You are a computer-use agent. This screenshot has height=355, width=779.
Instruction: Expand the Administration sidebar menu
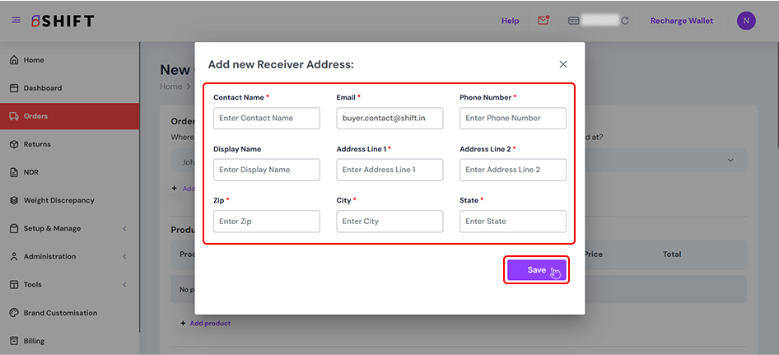click(x=124, y=256)
